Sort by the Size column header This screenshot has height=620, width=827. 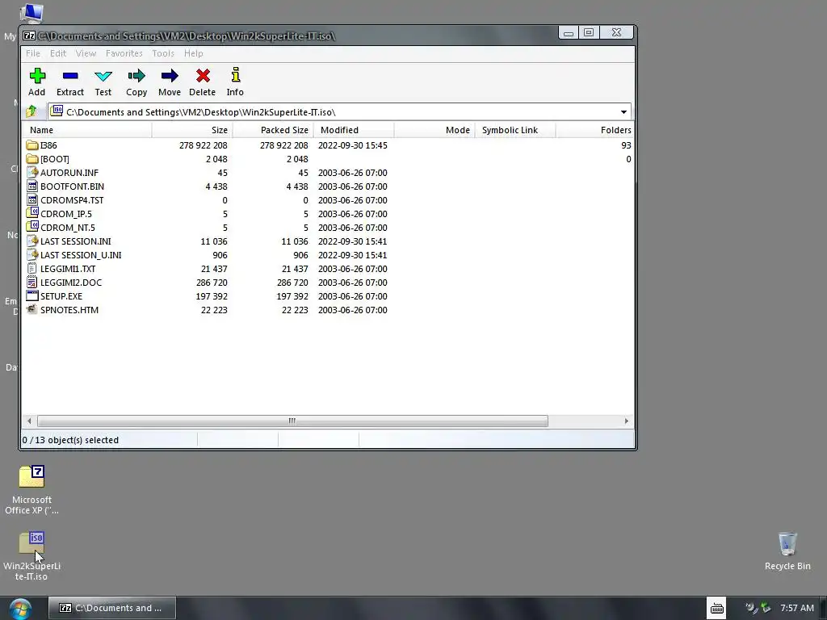[x=192, y=130]
